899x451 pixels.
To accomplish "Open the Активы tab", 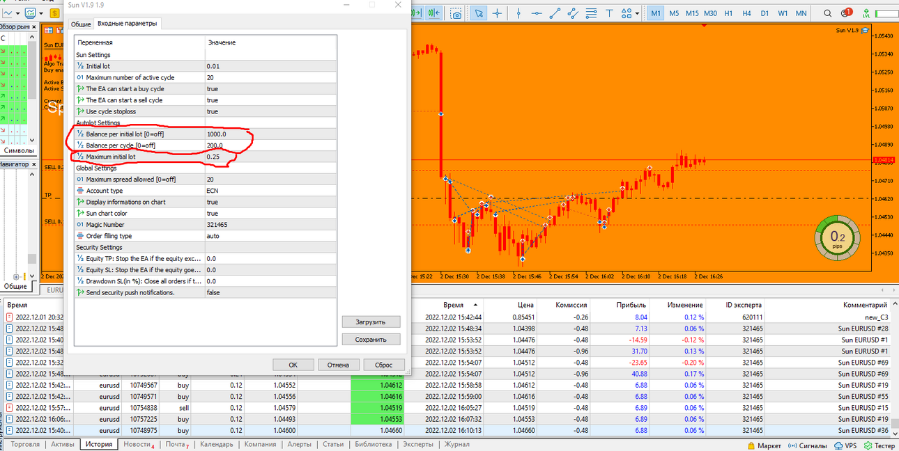I will (63, 444).
